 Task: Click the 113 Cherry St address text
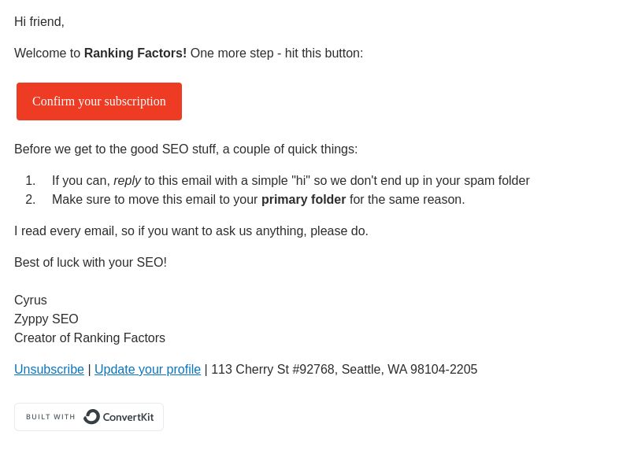click(344, 369)
